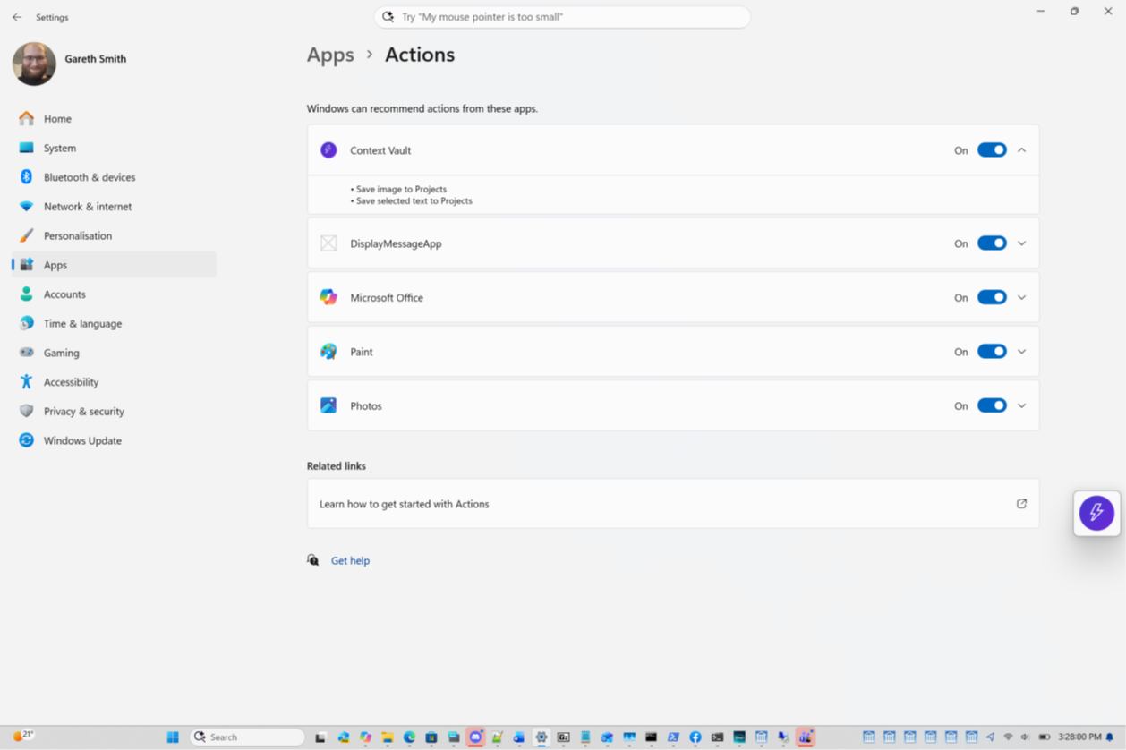Expand the Photos actions chevron
This screenshot has height=750, width=1126.
coord(1021,405)
